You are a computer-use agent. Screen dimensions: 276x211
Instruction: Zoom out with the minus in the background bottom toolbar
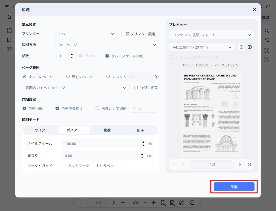(x=123, y=203)
